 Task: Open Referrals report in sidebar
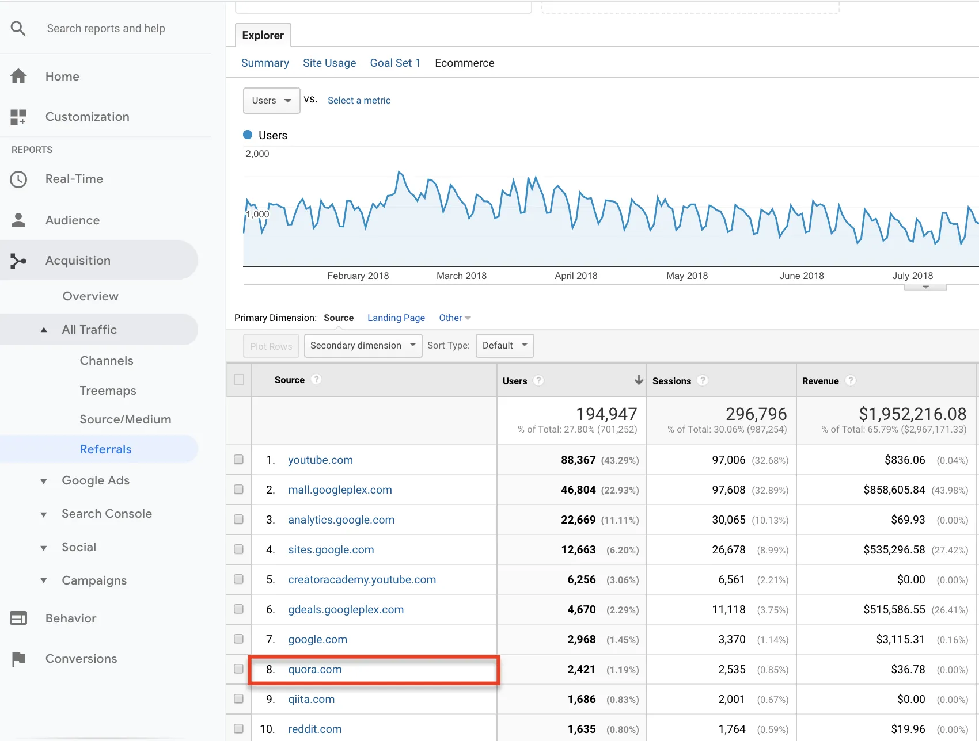[105, 449]
